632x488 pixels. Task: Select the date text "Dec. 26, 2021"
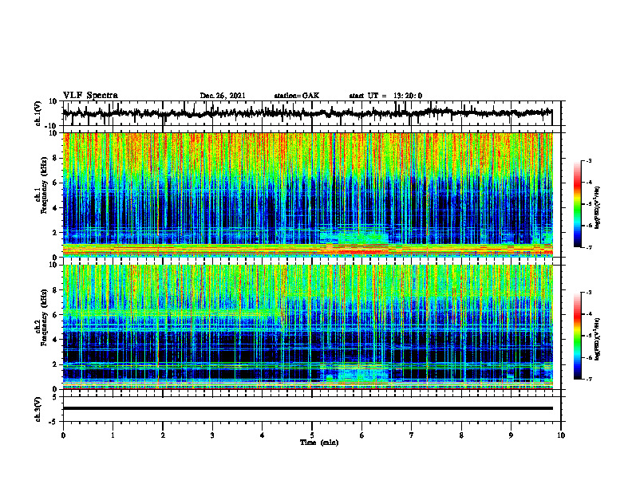coord(223,96)
